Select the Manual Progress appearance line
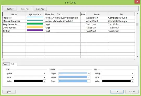 (x=35, y=20)
